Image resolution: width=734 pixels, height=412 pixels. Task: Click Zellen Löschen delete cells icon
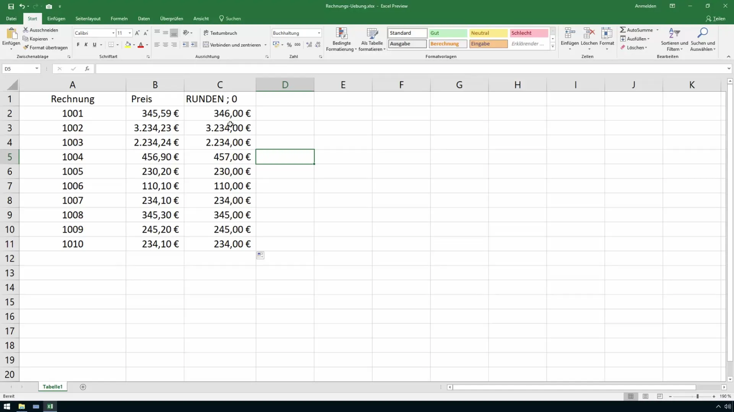589,34
